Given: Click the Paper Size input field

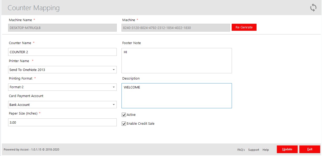Looking at the screenshot, I should click(x=62, y=122).
